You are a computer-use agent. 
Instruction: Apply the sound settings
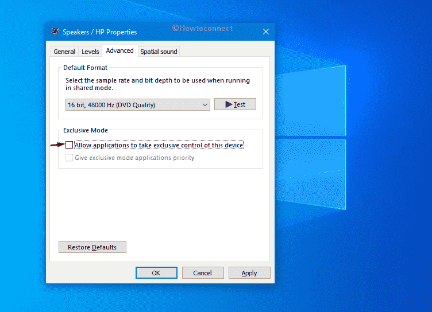tap(249, 272)
